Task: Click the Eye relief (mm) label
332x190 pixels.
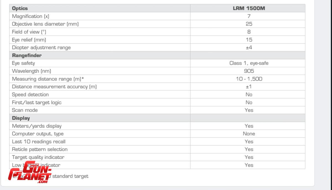Action: coord(29,39)
